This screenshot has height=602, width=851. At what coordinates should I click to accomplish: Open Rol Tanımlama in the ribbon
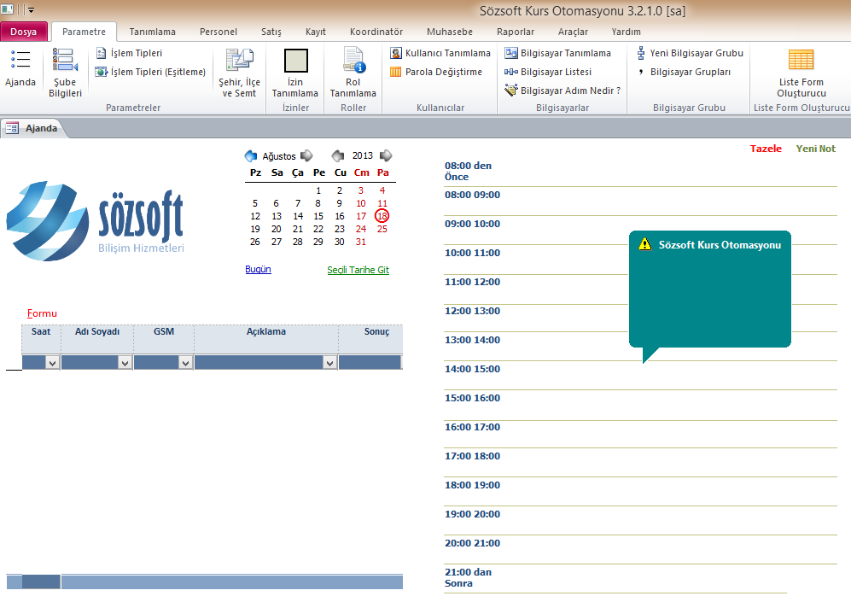(353, 71)
